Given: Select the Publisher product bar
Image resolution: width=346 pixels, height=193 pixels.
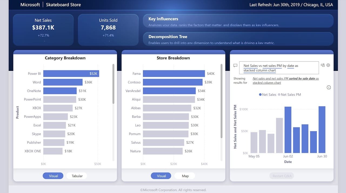Looking at the screenshot, I should pyautogui.click(x=54, y=143).
